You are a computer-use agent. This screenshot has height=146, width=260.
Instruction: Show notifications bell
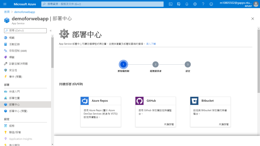pos(187,4)
